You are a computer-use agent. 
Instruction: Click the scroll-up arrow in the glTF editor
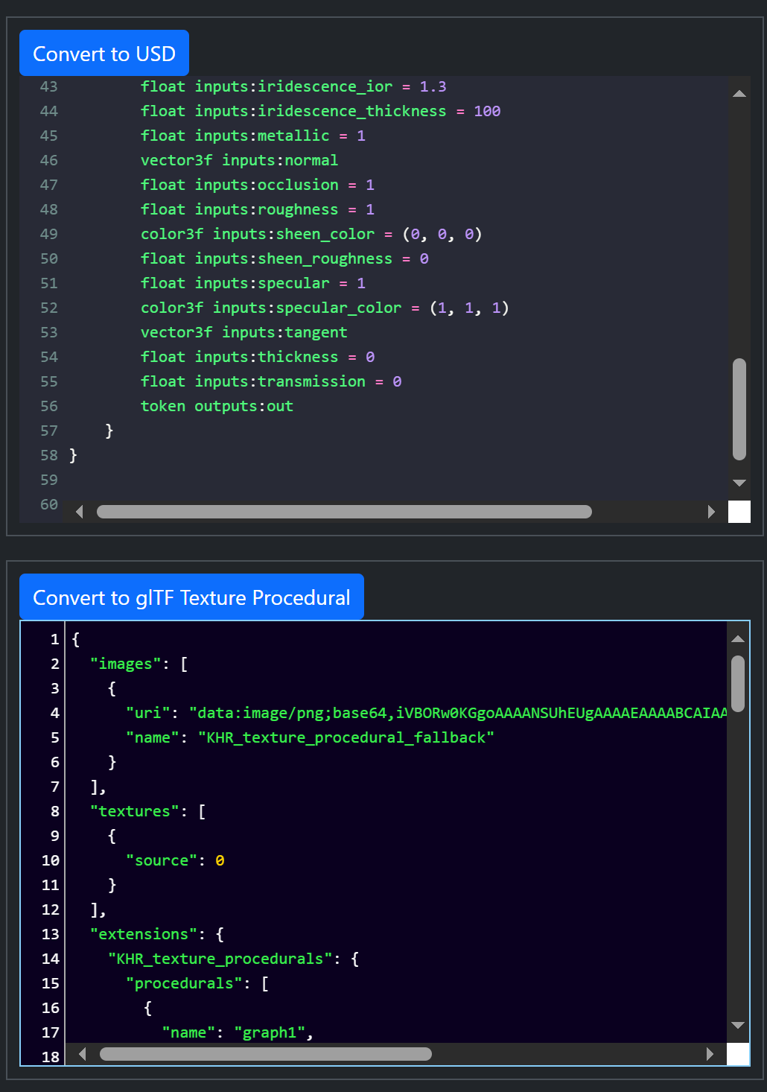738,639
